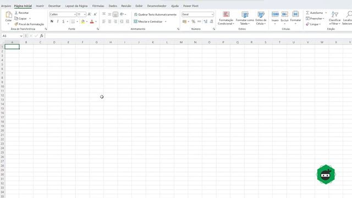Expand the fill color dropdown arrow
This screenshot has height=198, width=352.
point(87,21)
